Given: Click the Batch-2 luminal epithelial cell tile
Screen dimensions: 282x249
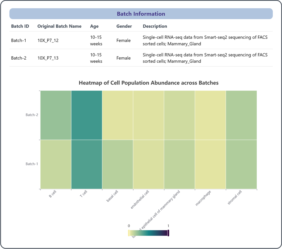Looking at the screenshot, I should click(x=179, y=115).
